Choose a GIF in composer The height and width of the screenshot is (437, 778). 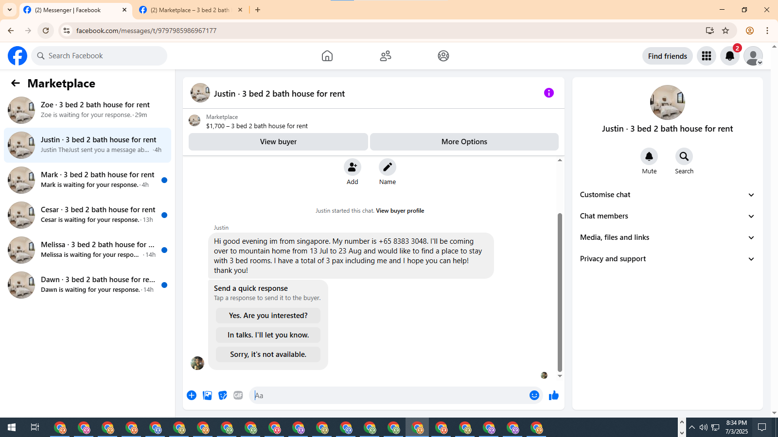(x=238, y=395)
